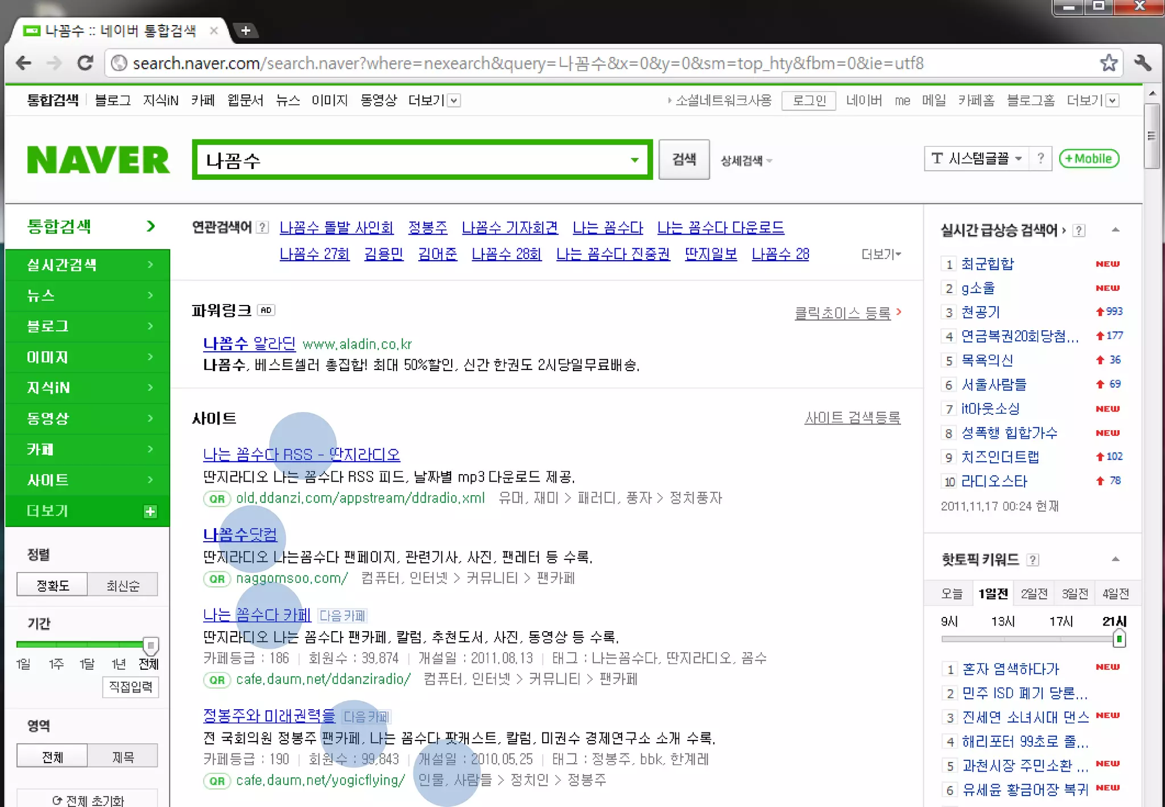Select 최신순 sort option
This screenshot has width=1165, height=807.
[123, 585]
